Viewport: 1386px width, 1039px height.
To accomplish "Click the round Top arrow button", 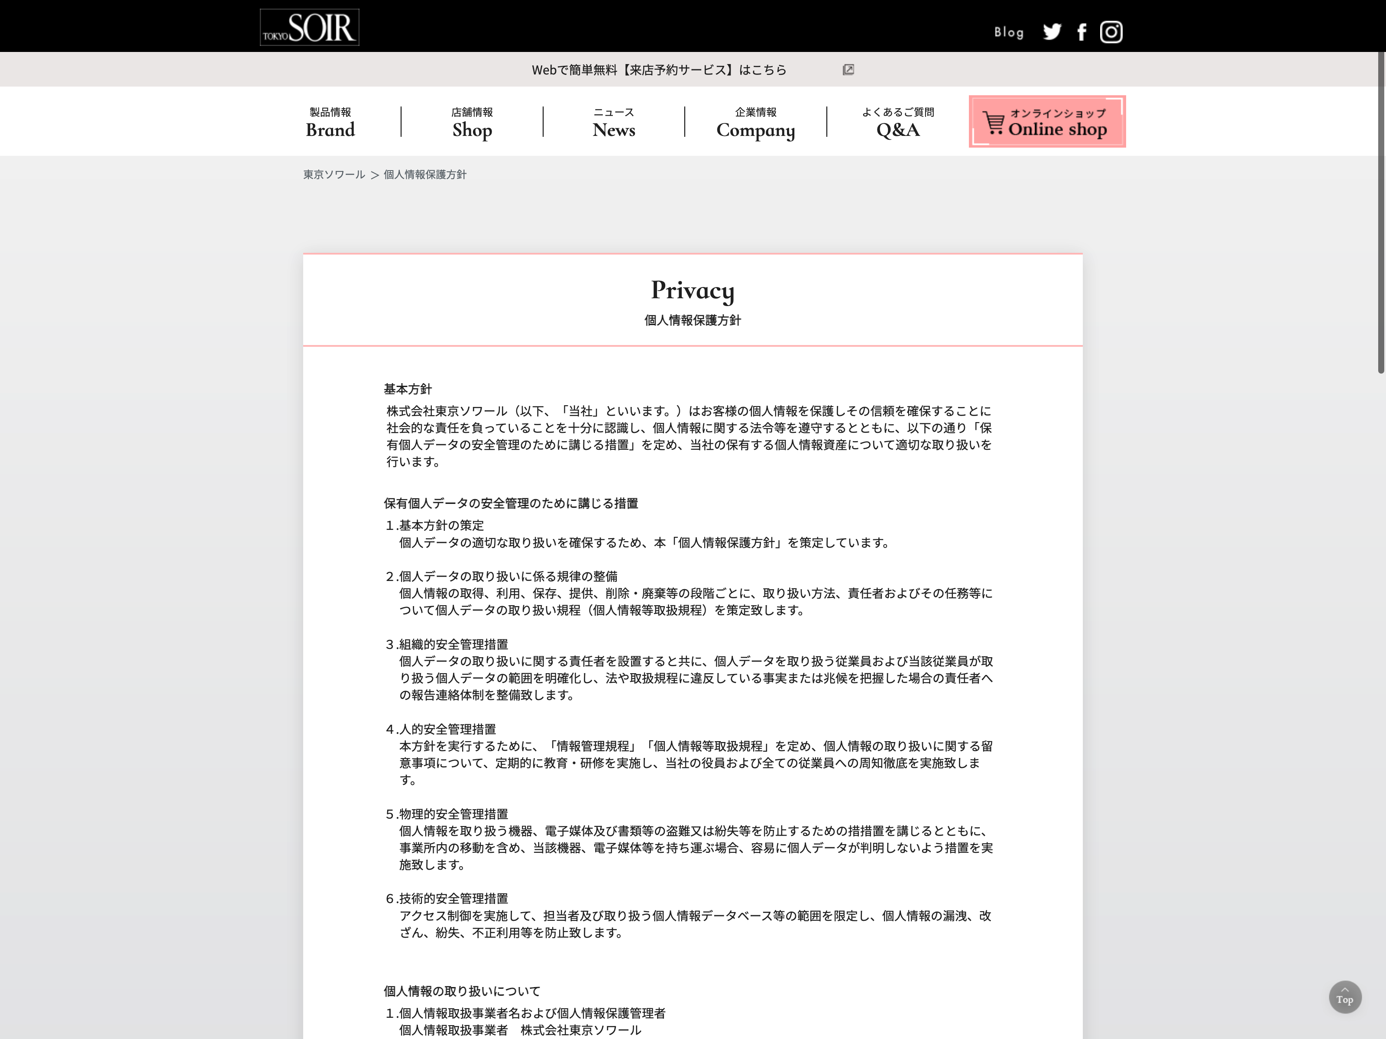I will pos(1345,997).
